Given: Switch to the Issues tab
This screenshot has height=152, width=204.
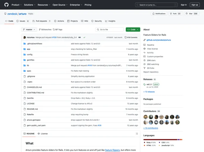Looking at the screenshot, I should [x=23, y=21].
